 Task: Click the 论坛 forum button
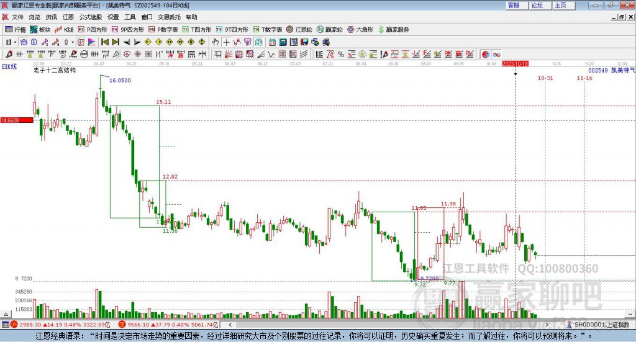pos(540,5)
